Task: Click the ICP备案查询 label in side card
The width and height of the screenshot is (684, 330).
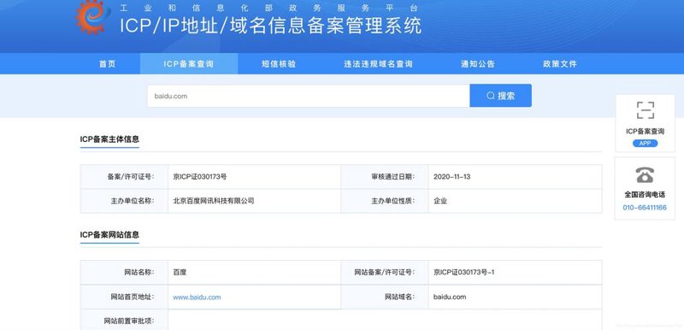Action: coord(645,131)
